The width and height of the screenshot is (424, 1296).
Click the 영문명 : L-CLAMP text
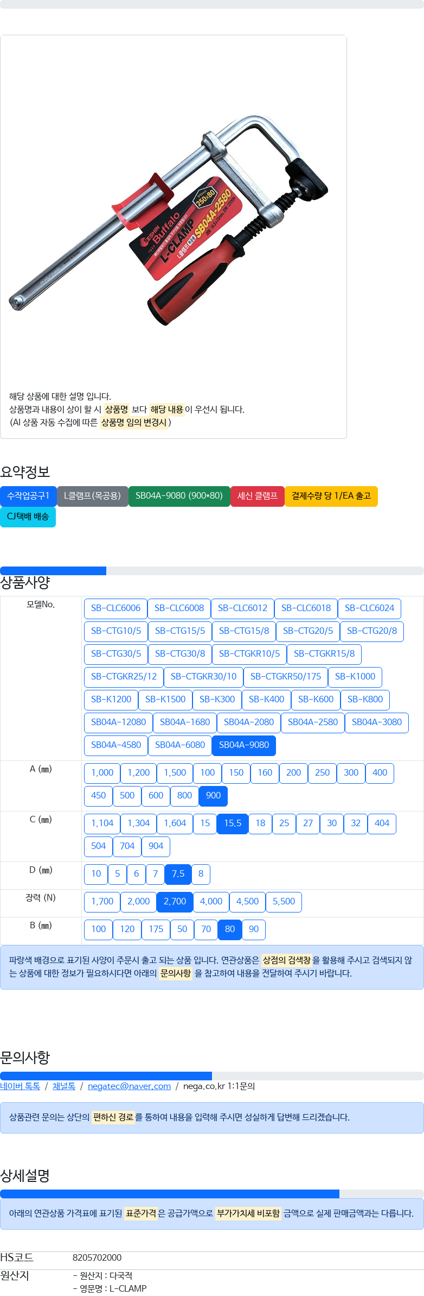tap(110, 1288)
